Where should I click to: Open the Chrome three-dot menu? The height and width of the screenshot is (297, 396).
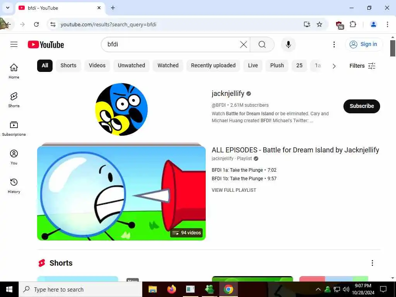pos(387,24)
